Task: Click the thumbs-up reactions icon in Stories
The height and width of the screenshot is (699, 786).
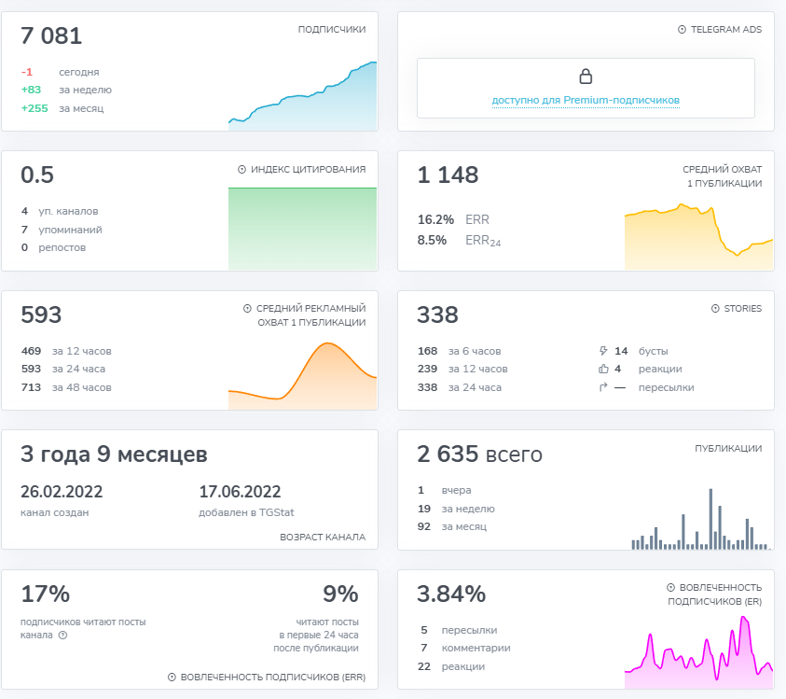Action: (x=603, y=370)
